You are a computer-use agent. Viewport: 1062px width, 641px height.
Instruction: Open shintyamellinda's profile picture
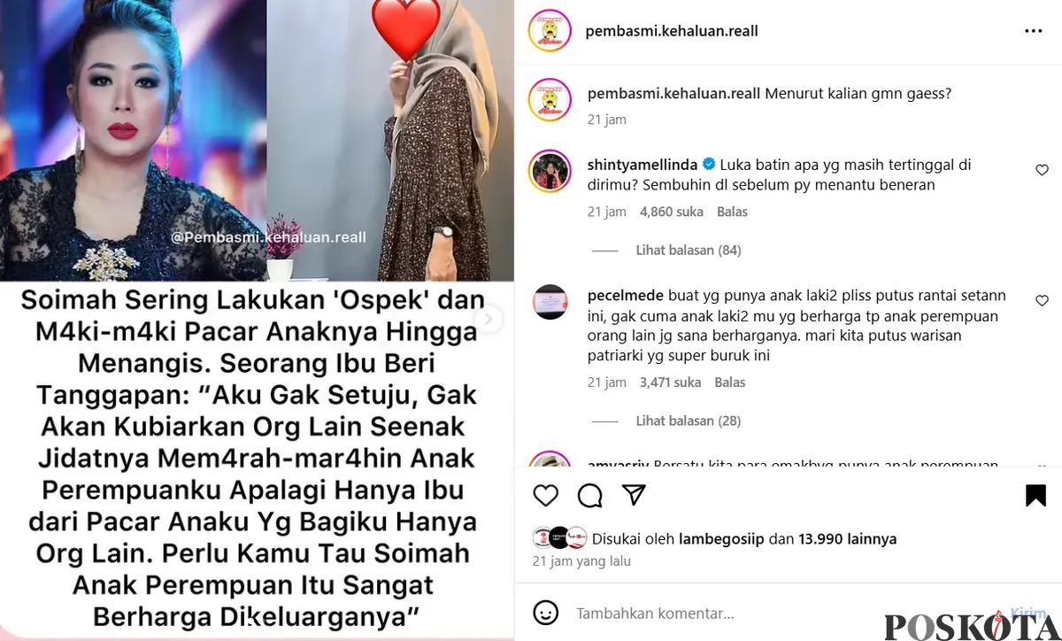pyautogui.click(x=550, y=172)
